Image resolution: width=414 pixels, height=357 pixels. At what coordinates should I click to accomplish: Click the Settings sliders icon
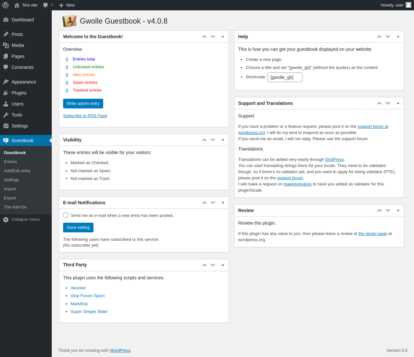pos(6,126)
